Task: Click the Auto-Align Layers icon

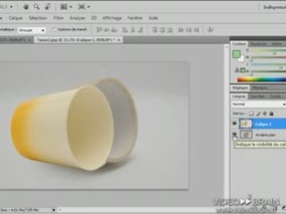Action: pos(211,29)
